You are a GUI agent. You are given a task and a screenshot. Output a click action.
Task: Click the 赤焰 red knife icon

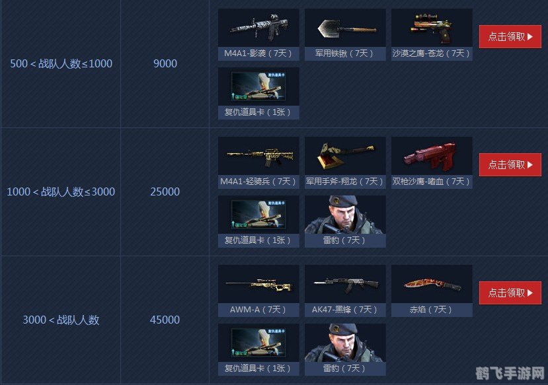click(x=432, y=284)
